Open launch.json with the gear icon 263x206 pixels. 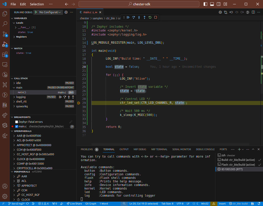(66, 12)
